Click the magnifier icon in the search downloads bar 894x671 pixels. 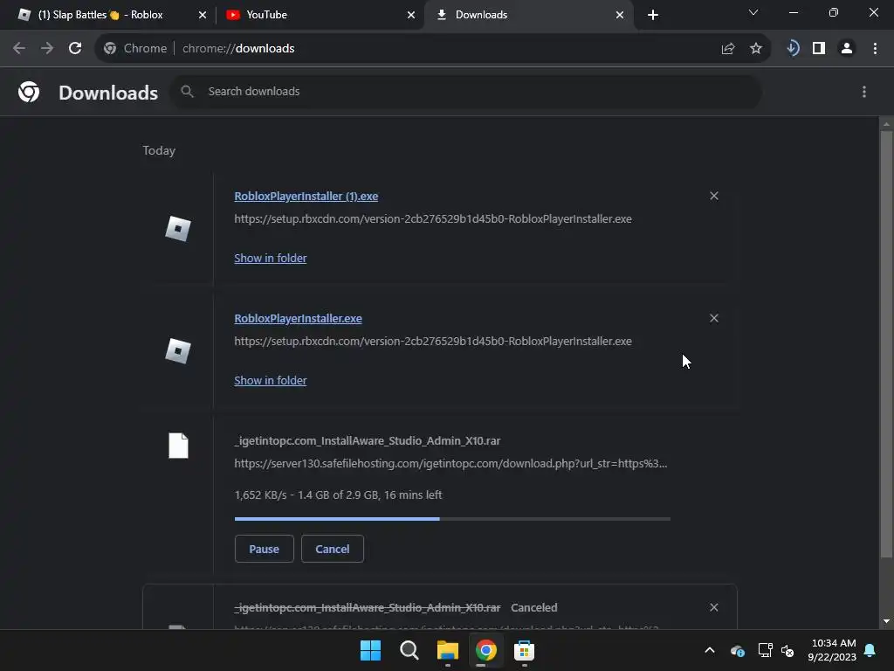(x=187, y=91)
